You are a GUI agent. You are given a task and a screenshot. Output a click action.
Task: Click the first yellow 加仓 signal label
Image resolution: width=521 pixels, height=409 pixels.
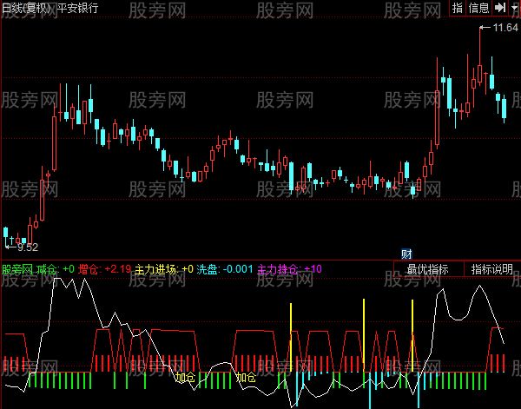pyautogui.click(x=186, y=378)
